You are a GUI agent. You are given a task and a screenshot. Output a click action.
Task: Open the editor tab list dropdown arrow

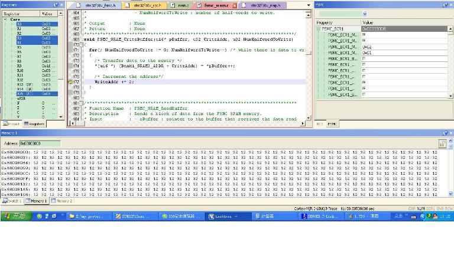coord(309,5)
